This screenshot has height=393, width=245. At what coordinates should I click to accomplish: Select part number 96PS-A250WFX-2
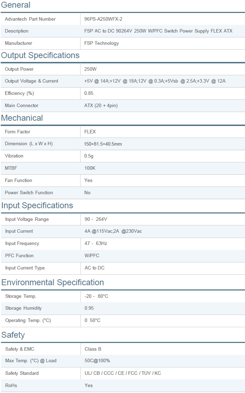click(103, 19)
